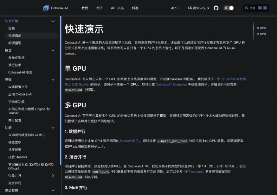Select the 概念 sidebar category
Image resolution: width=277 pixels, height=195 pixels.
8,50
